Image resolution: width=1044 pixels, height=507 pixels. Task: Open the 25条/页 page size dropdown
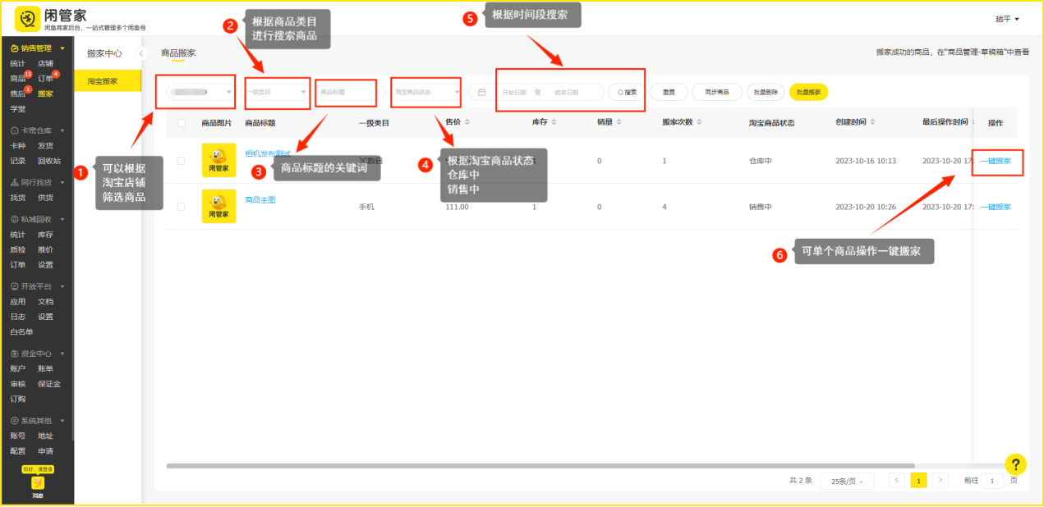(847, 482)
